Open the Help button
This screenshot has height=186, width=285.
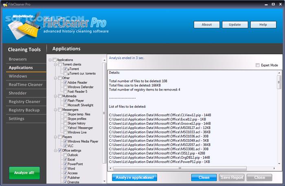263,24
